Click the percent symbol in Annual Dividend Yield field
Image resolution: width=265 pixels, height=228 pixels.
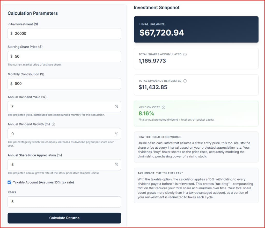coord(117,107)
